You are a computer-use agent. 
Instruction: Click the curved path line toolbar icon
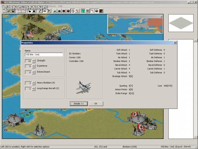tap(92, 11)
